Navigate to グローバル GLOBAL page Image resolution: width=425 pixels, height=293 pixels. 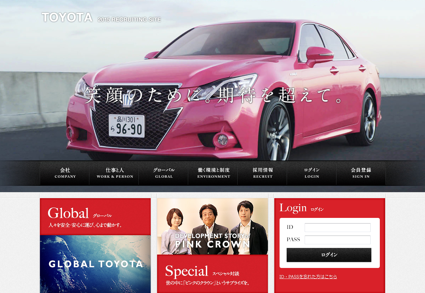(x=163, y=173)
